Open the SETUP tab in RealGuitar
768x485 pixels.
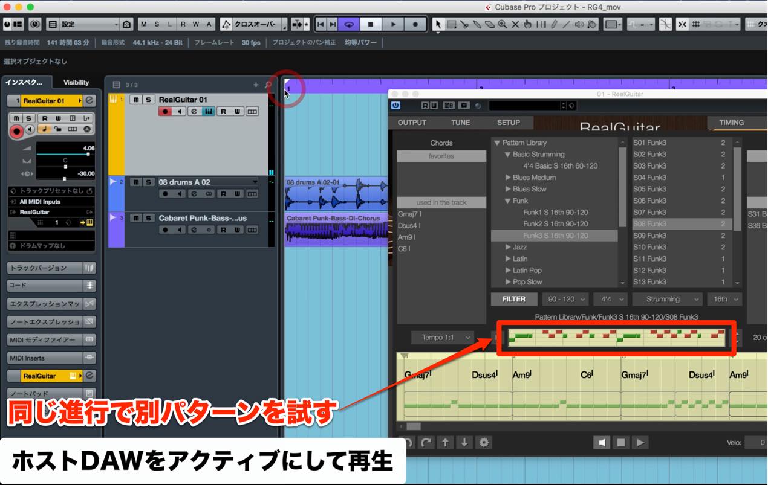pyautogui.click(x=509, y=123)
